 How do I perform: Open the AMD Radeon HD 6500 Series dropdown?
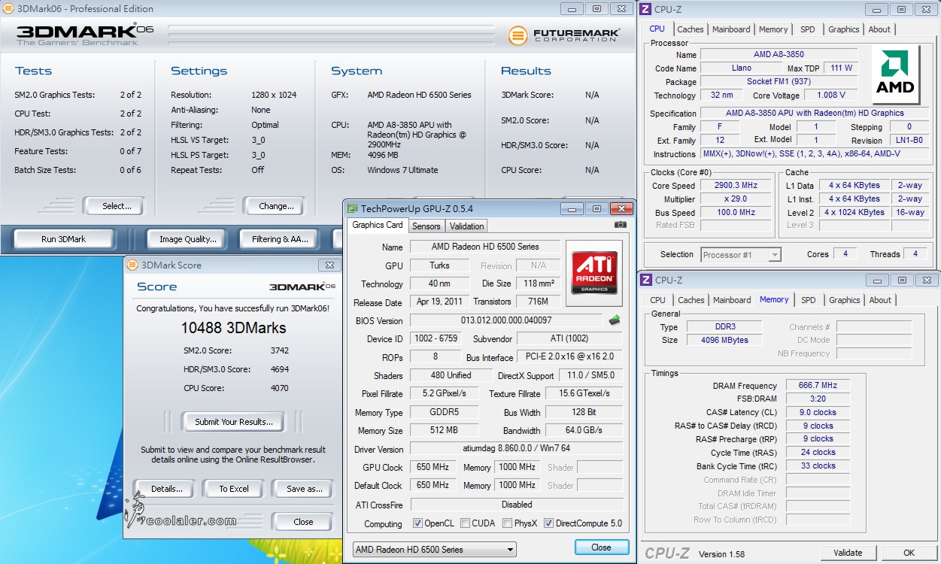point(435,550)
